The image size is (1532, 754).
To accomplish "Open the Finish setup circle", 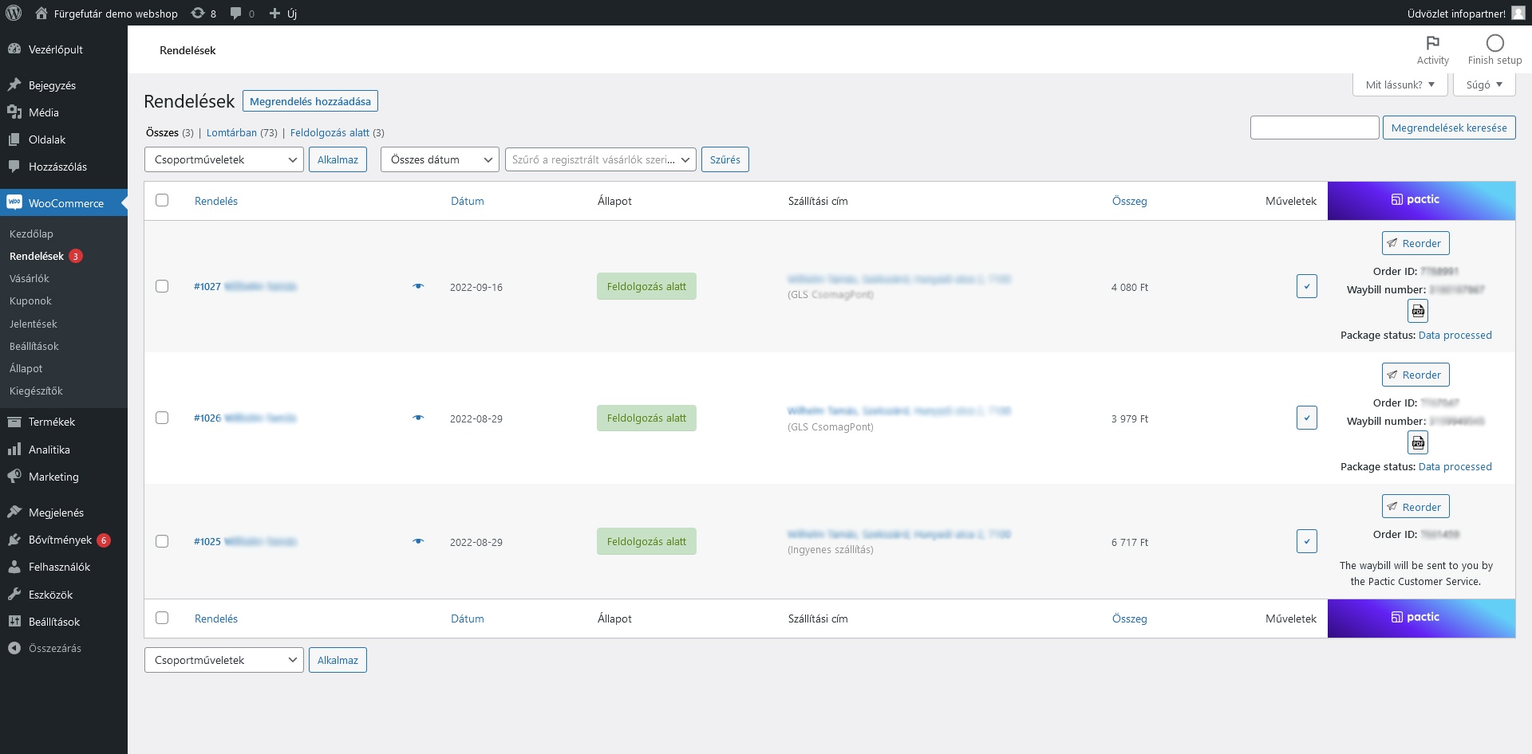I will pos(1494,50).
